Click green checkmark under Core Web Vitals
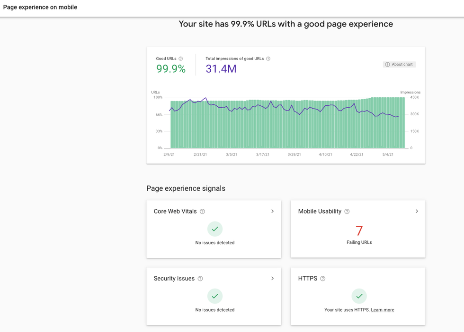This screenshot has width=464, height=332. pyautogui.click(x=215, y=229)
